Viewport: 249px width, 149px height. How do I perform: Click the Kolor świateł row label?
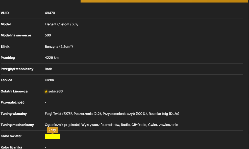point(11,136)
